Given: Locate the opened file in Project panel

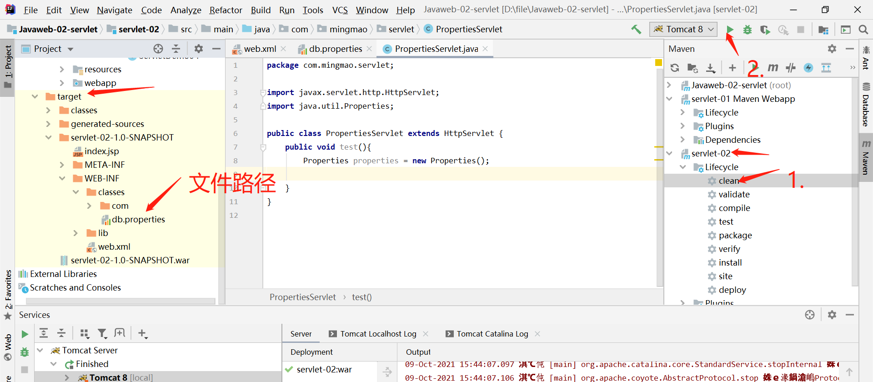Looking at the screenshot, I should coord(158,49).
